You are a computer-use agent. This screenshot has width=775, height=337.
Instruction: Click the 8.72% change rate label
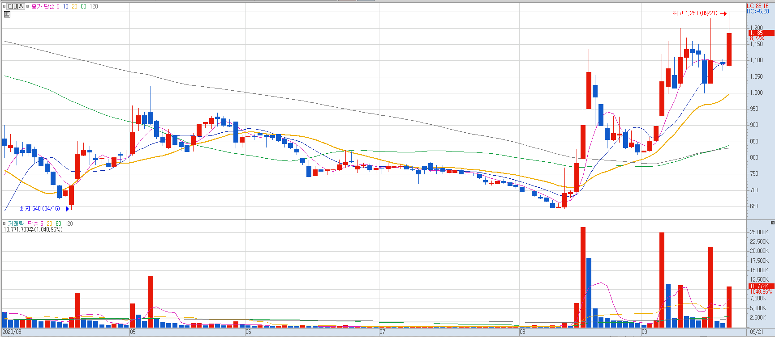[x=757, y=38]
